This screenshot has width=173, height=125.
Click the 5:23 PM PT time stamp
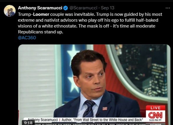155,120
